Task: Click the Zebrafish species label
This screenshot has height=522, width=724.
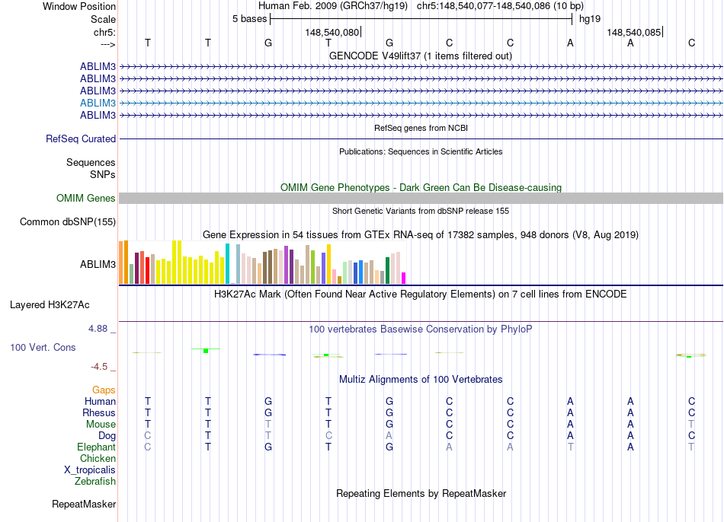Action: (x=95, y=481)
